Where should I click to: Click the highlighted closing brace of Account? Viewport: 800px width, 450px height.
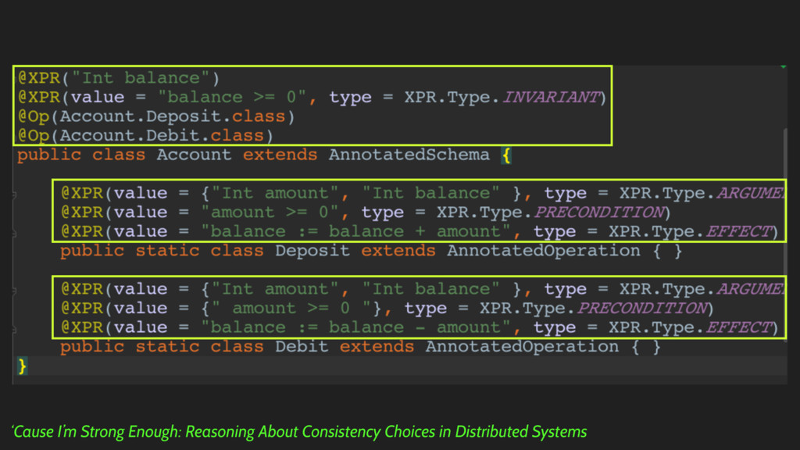coord(23,365)
